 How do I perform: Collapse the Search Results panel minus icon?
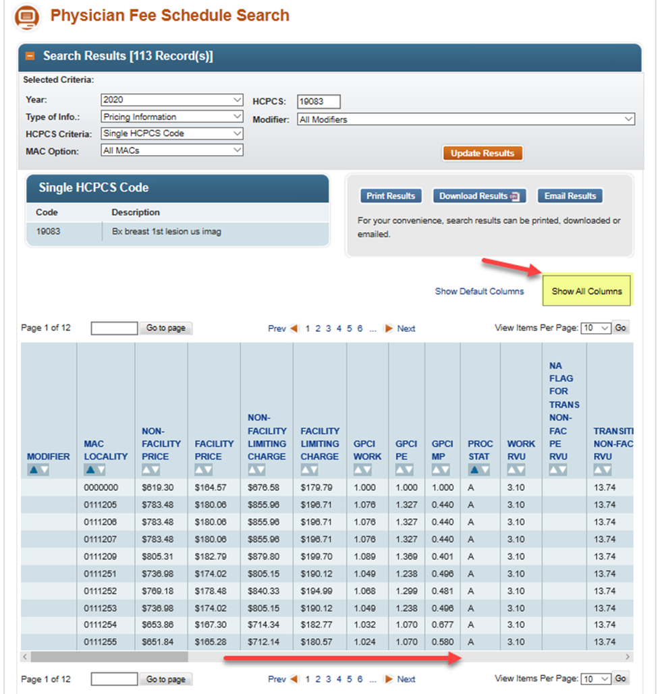click(30, 56)
